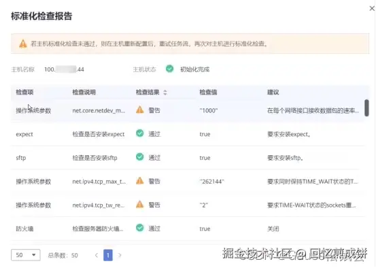The image size is (376, 268).
Task: Click the 检查服务器防火墙... description cell
Action: 98,229
